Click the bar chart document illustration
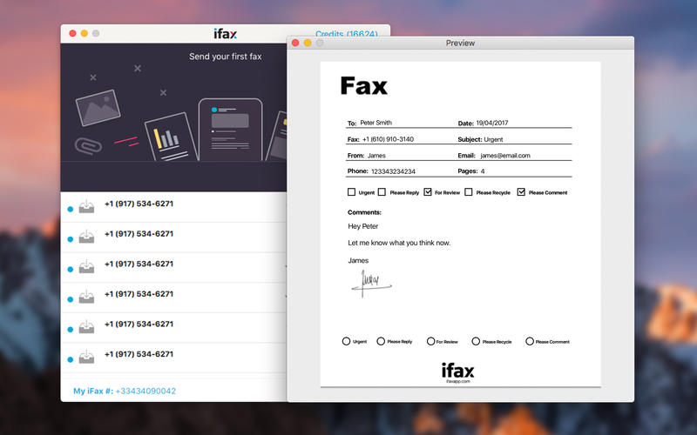Screen dimensions: 697x435 [x=171, y=137]
